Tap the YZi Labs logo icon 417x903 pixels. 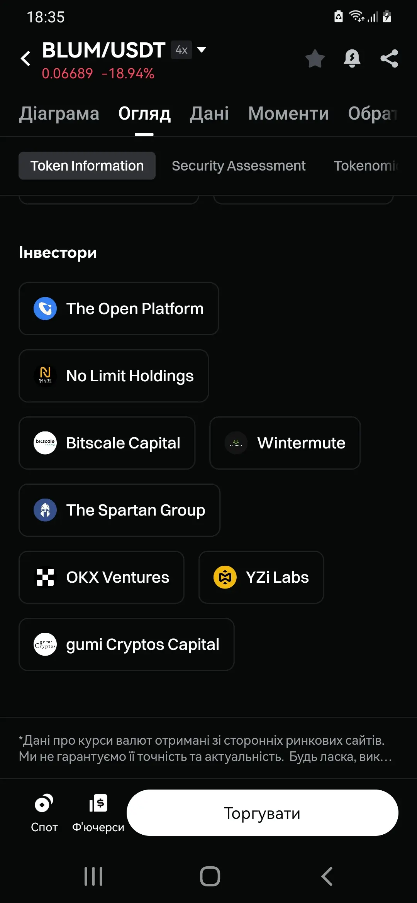pyautogui.click(x=225, y=577)
